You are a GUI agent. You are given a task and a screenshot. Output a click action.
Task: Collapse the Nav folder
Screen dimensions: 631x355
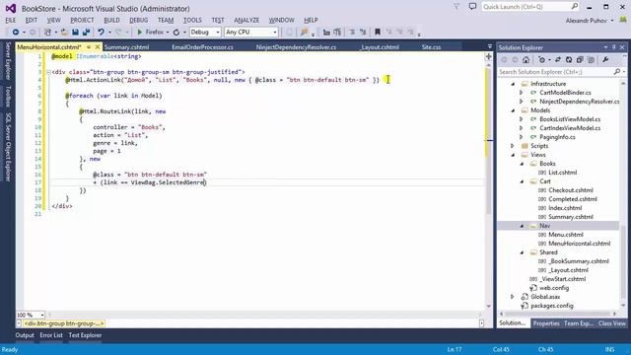point(522,226)
